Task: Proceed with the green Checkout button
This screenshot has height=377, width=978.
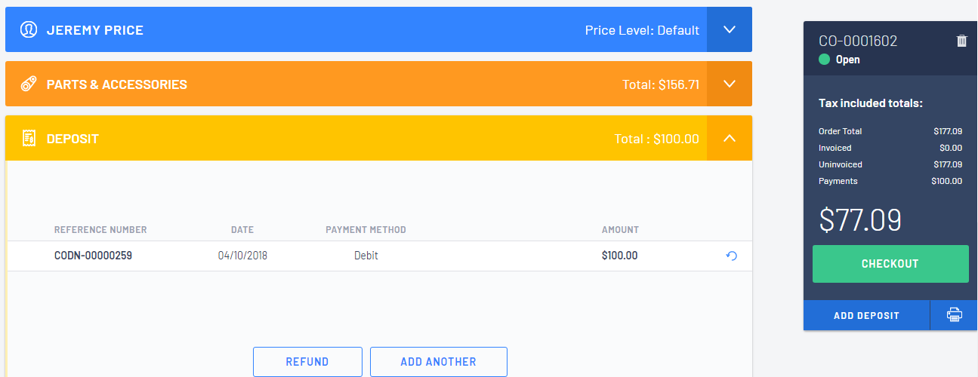Action: point(890,264)
